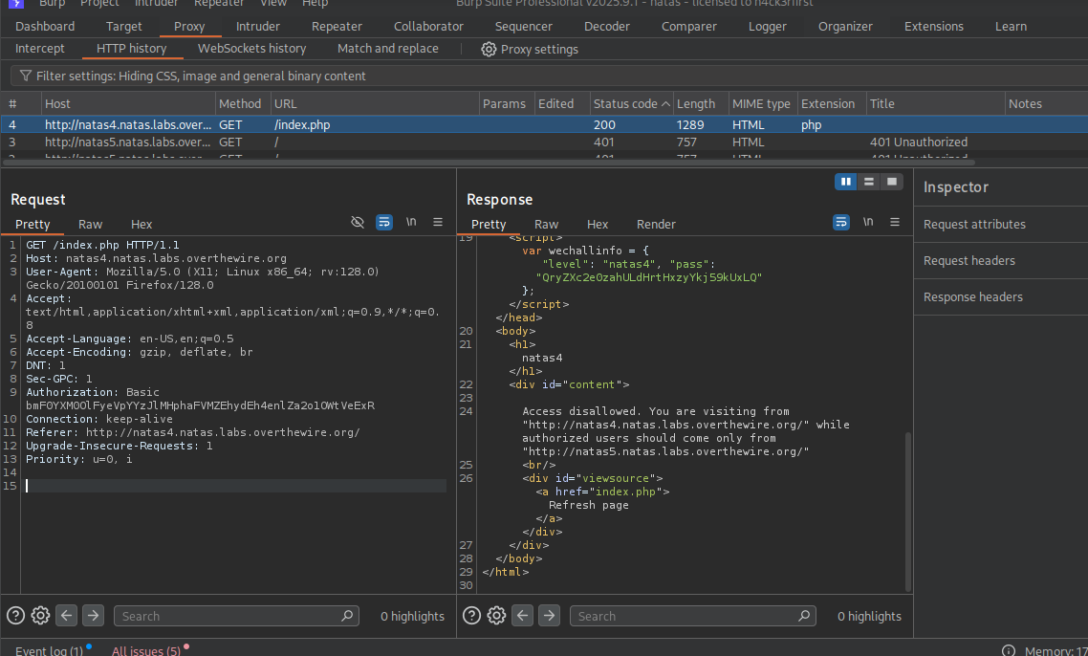Viewport: 1088px width, 656px height.
Task: Click magnifier icon in Request search box
Action: tap(347, 616)
